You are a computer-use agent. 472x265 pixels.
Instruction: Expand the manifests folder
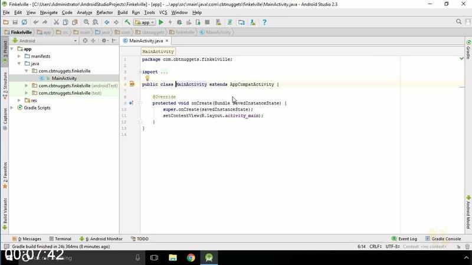pos(19,56)
